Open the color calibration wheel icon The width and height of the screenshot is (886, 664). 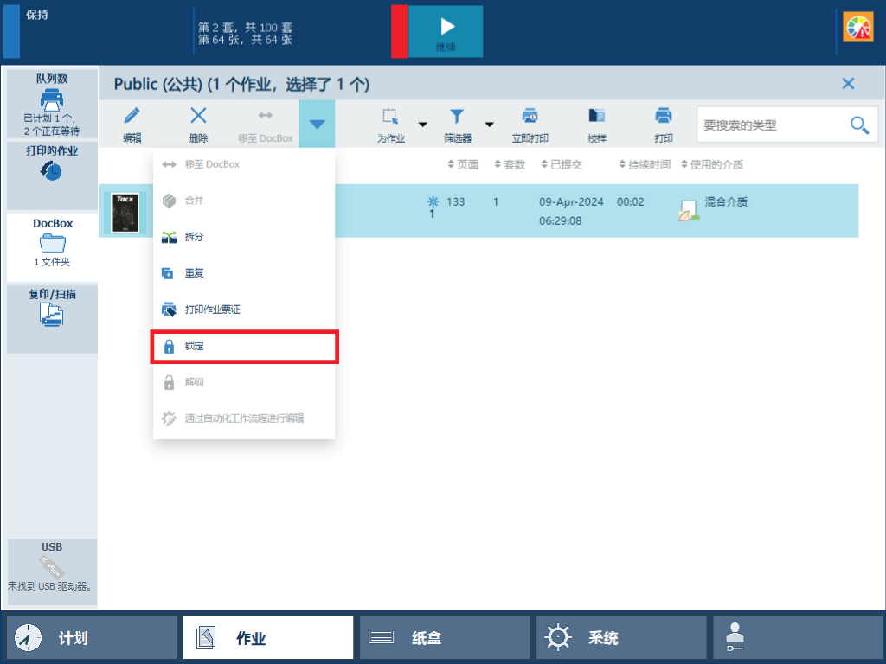[x=857, y=27]
